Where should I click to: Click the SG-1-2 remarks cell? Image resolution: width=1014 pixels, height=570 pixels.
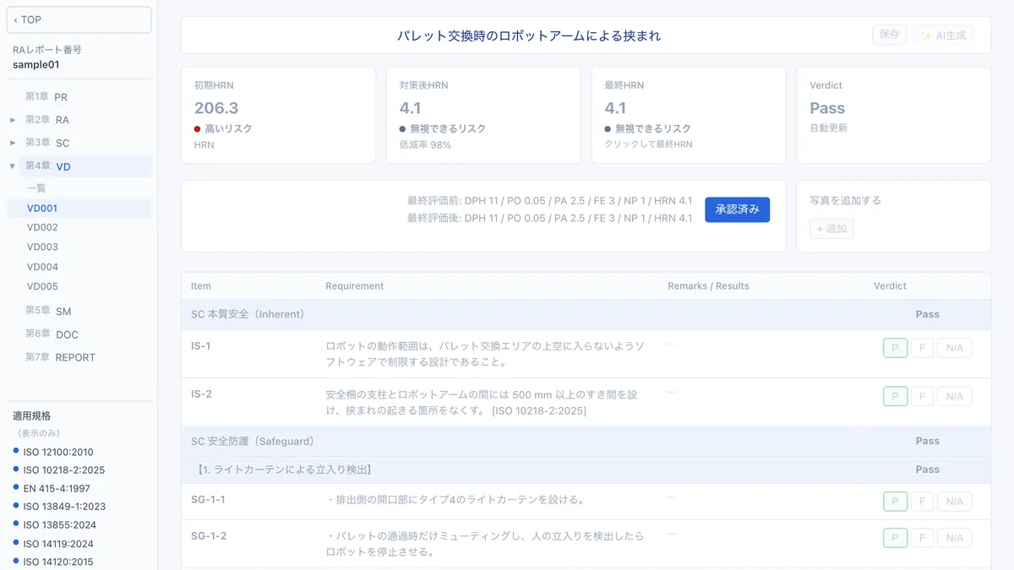point(760,544)
